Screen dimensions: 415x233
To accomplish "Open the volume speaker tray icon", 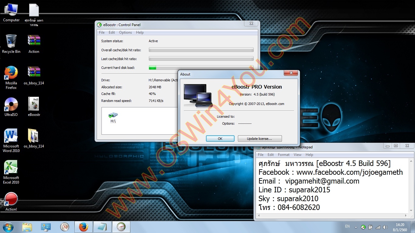I will tap(385, 227).
